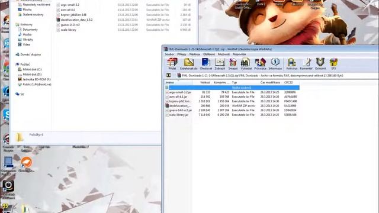The width and height of the screenshot is (379, 213).
Task: Open the Průvodce (Wizard) icon in WinRAR
Action: click(x=260, y=64)
